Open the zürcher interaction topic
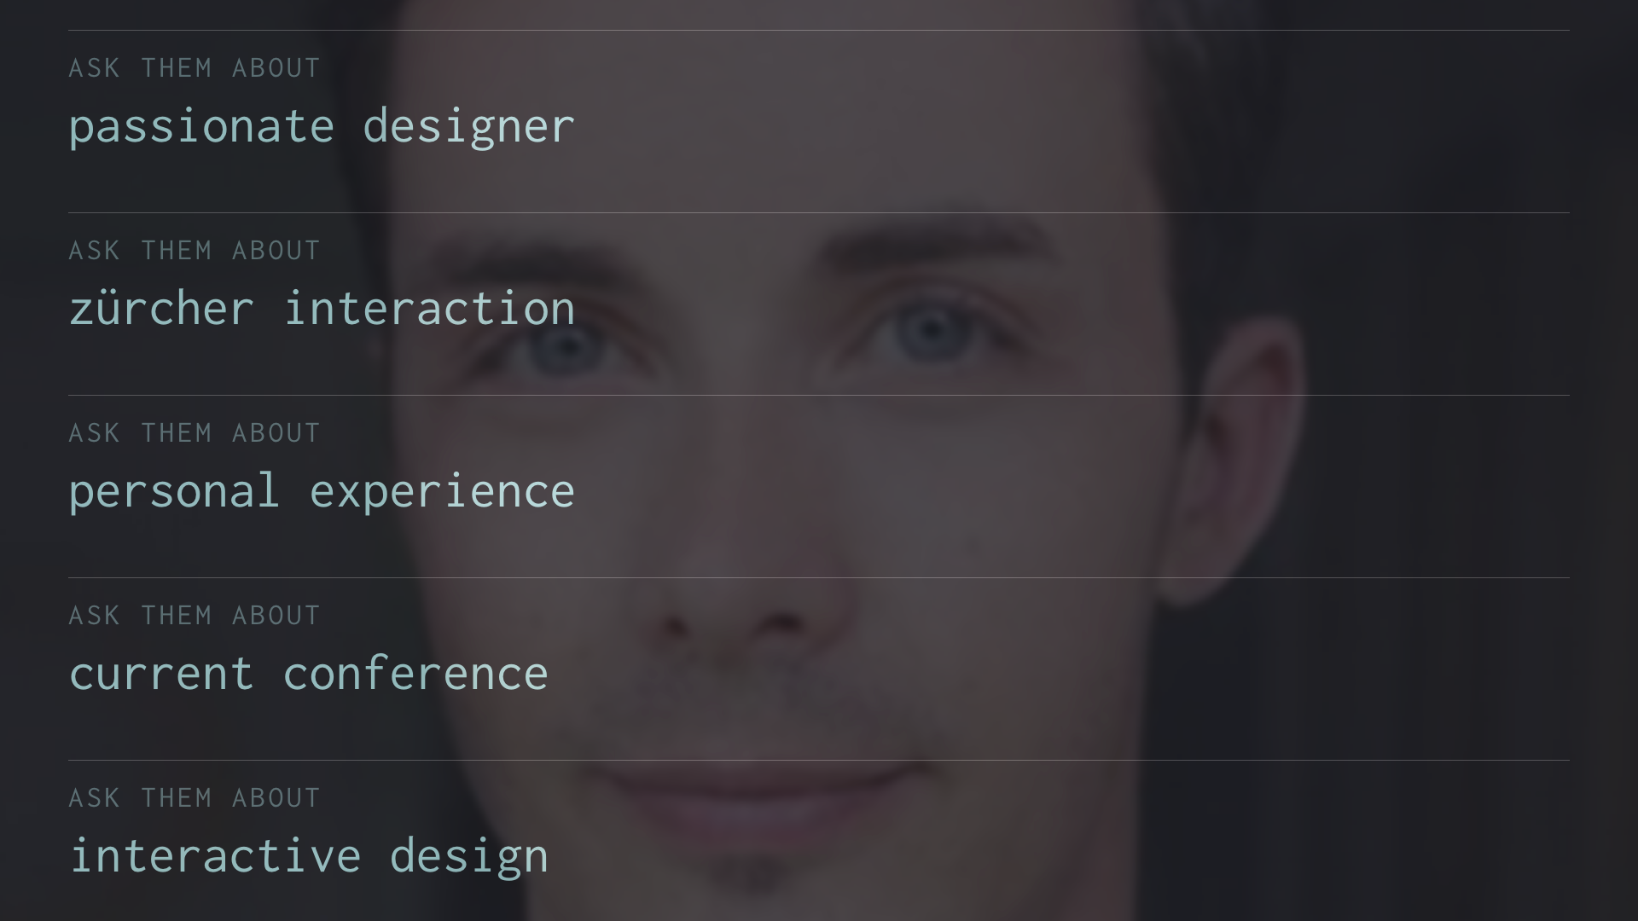1638x921 pixels. coord(322,309)
